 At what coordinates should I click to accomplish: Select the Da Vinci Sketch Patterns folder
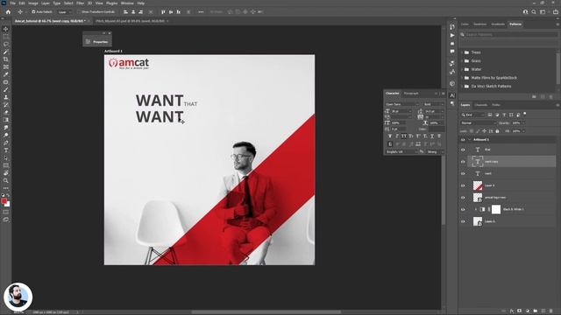(x=491, y=87)
